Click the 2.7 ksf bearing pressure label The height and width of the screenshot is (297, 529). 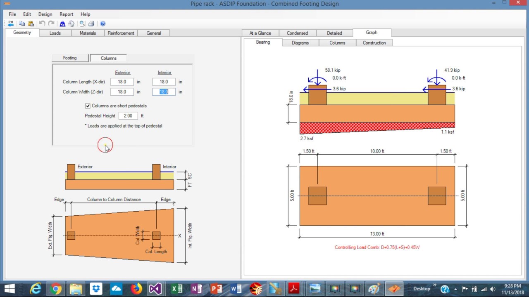307,139
